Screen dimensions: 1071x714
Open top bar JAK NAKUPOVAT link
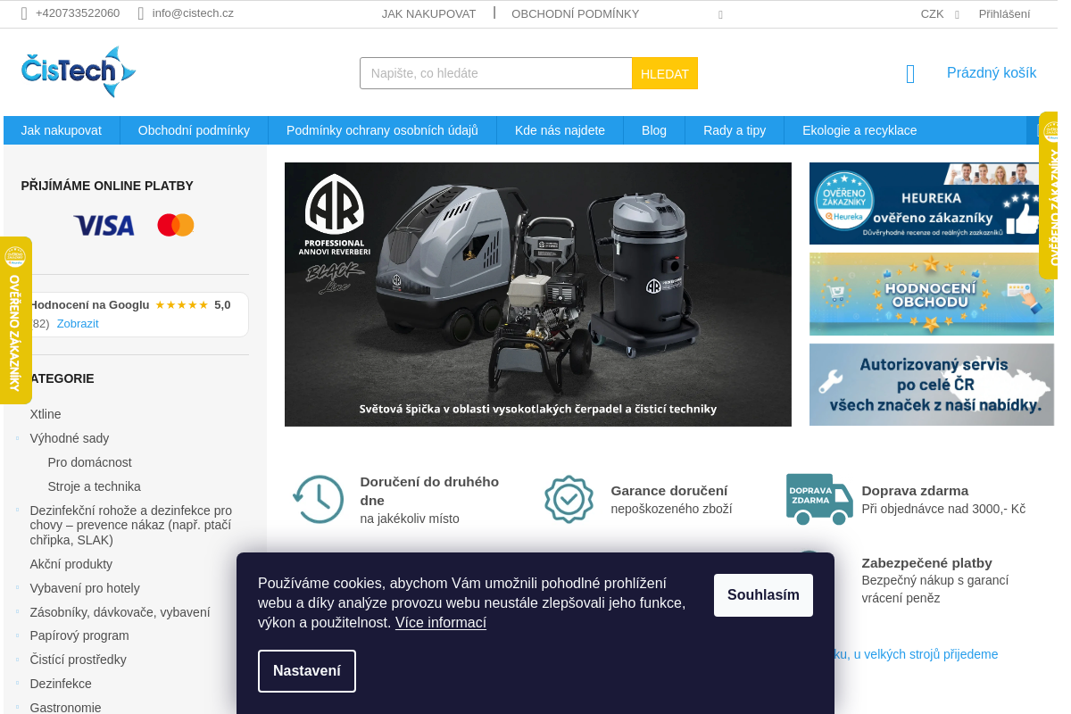click(x=428, y=13)
